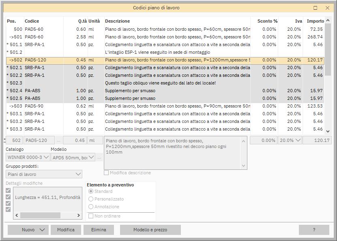Viewport: 337px width, 241px height.
Task: Click the browse button next to code PAD5-120
Action: click(x=58, y=140)
